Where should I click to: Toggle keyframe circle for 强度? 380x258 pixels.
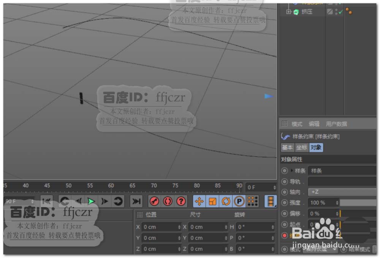pyautogui.click(x=285, y=203)
